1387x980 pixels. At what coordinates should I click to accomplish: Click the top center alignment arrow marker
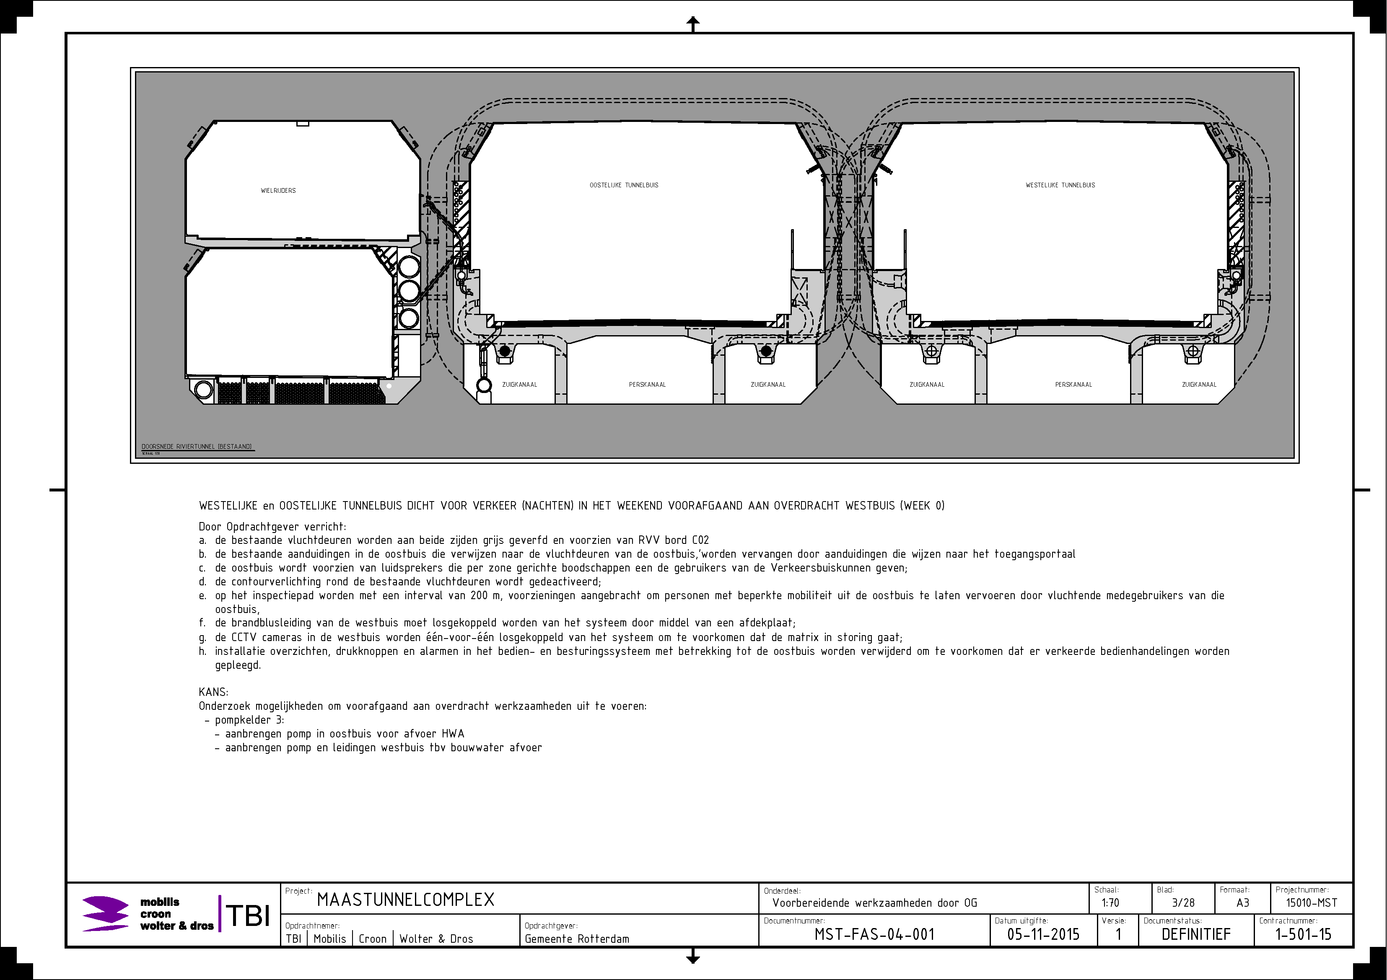pyautogui.click(x=693, y=24)
